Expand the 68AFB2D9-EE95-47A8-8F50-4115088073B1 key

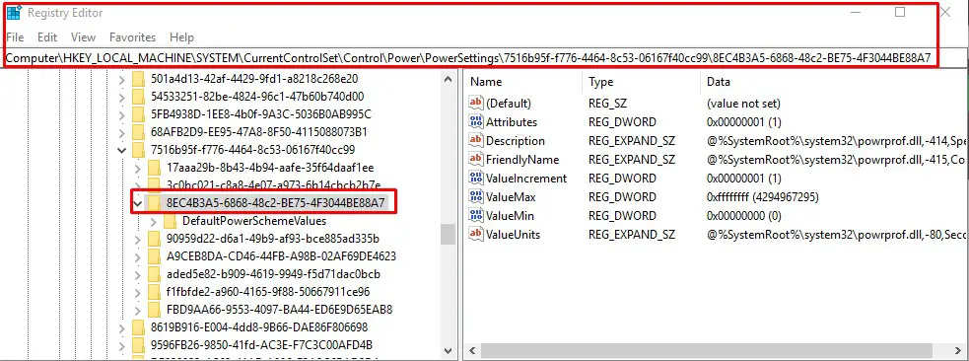122,132
